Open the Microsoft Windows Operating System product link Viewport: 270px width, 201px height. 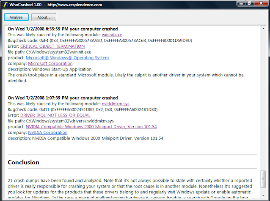(x=67, y=58)
